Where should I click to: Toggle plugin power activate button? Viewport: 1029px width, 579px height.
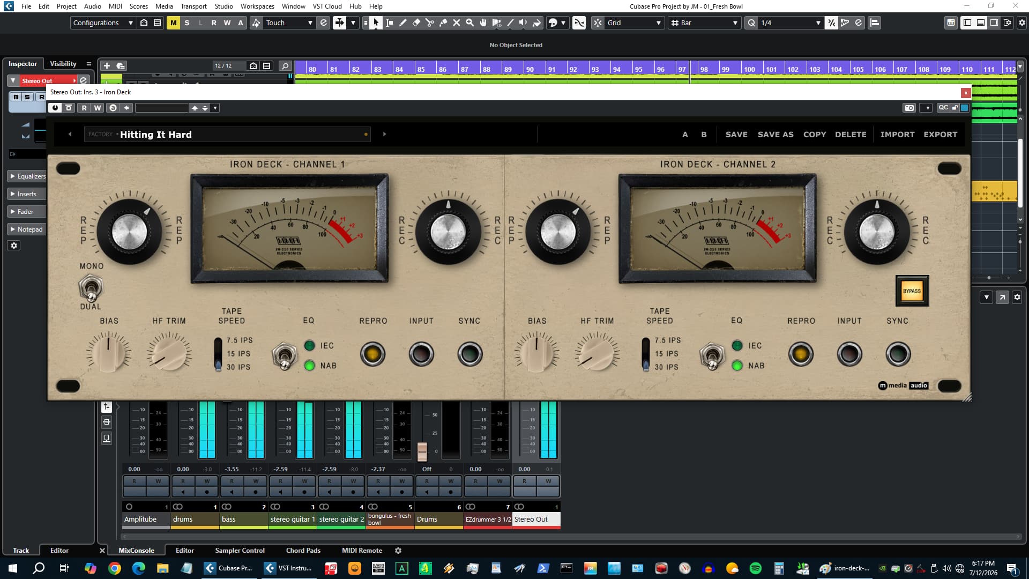click(x=55, y=108)
